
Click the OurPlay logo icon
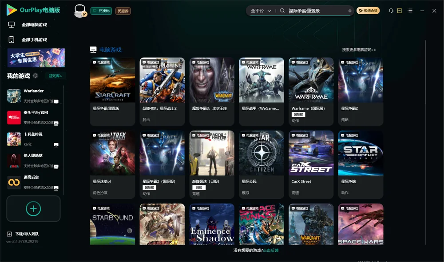point(12,10)
